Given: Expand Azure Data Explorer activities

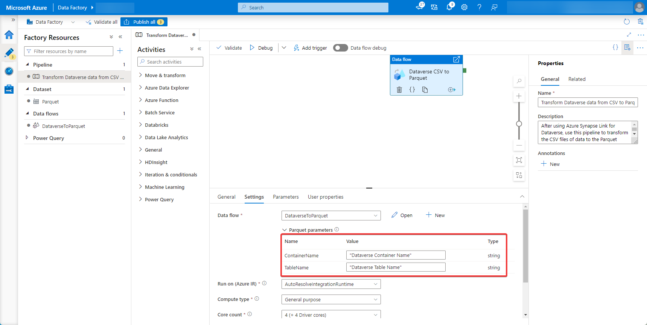Looking at the screenshot, I should coord(140,87).
